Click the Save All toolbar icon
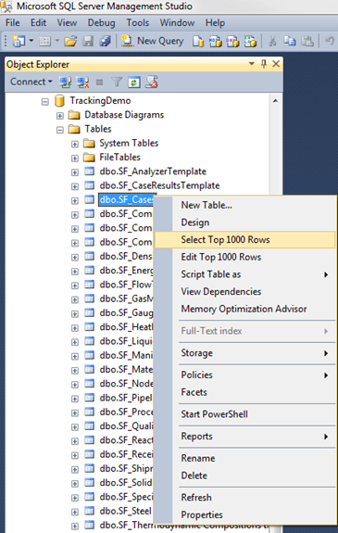 pyautogui.click(x=106, y=41)
